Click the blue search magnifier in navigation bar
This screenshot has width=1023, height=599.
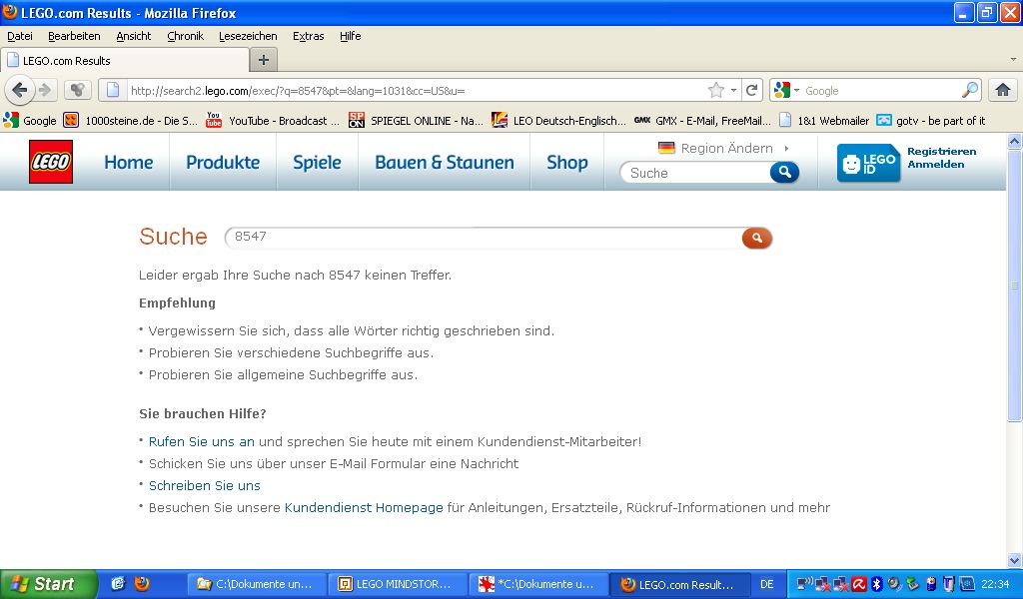click(784, 172)
